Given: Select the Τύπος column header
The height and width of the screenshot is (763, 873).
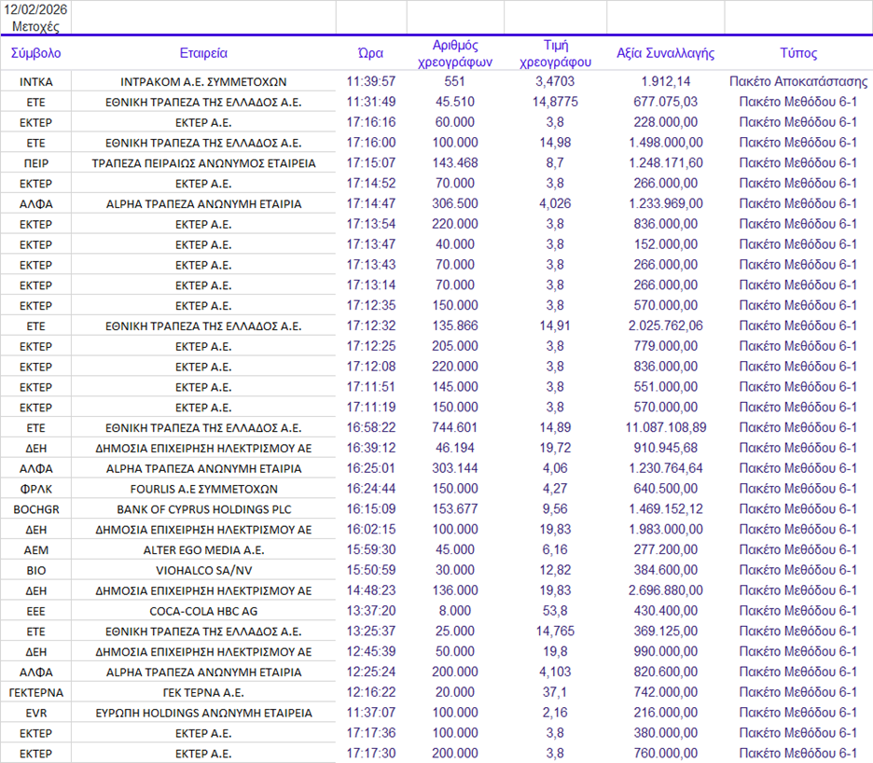Looking at the screenshot, I should (797, 53).
